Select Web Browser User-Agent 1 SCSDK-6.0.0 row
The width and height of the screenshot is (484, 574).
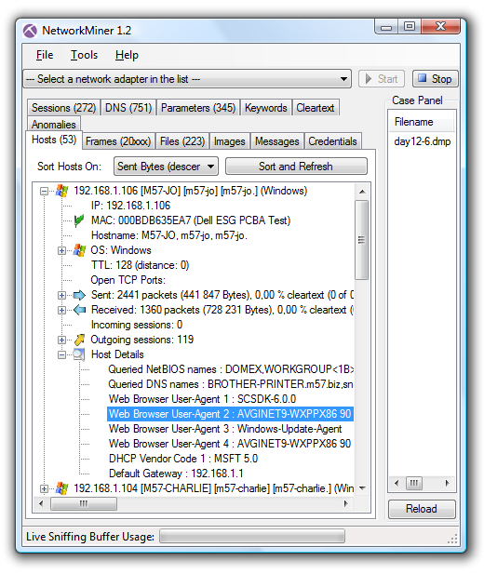(202, 399)
